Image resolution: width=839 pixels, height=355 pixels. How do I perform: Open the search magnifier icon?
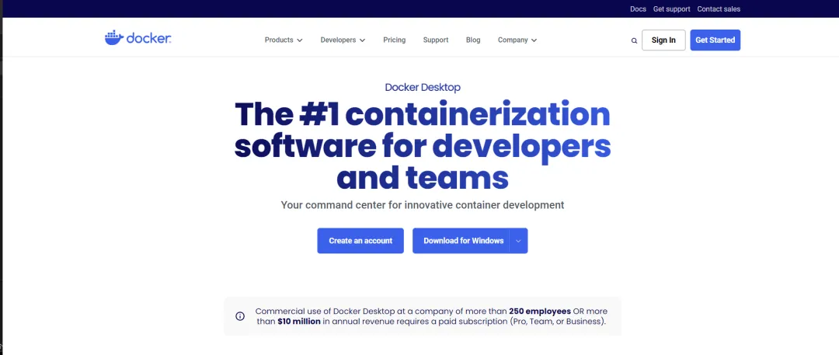(634, 40)
